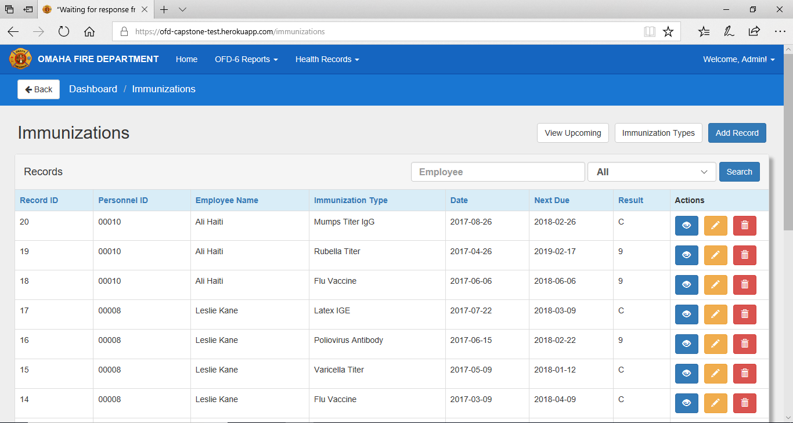Open Immunization Types page
This screenshot has width=793, height=423.
[x=658, y=133]
